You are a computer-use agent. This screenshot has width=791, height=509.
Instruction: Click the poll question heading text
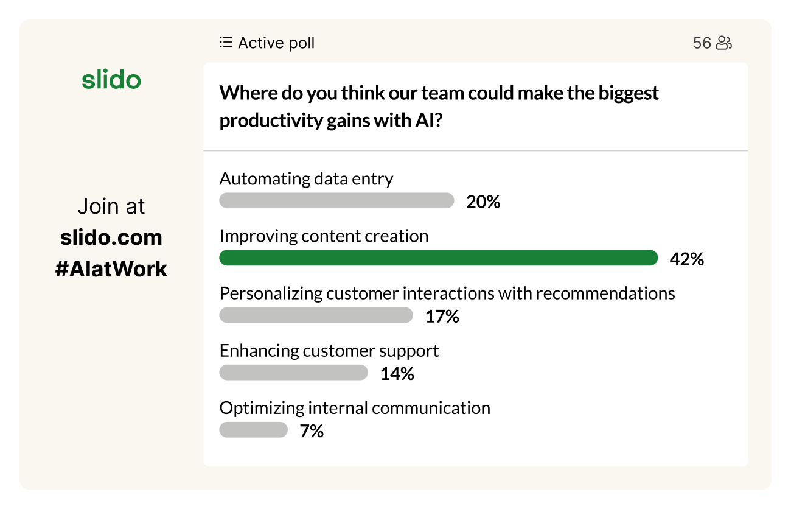(439, 107)
